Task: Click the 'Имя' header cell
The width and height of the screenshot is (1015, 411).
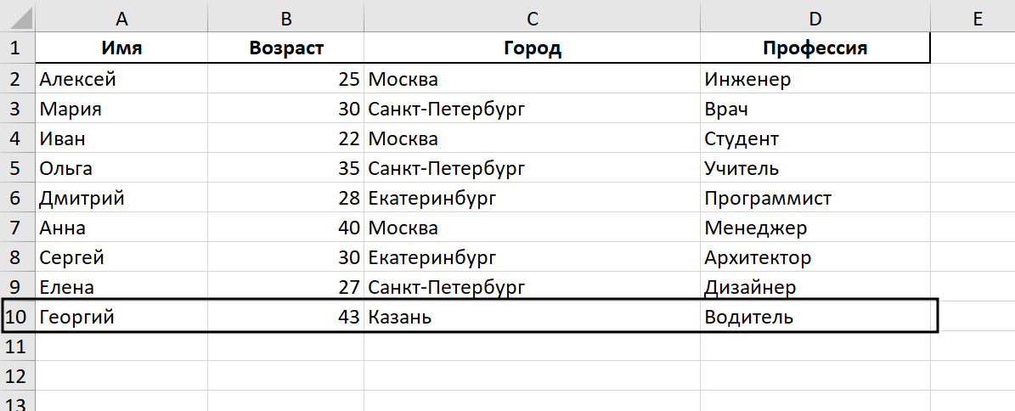Action: pos(121,48)
